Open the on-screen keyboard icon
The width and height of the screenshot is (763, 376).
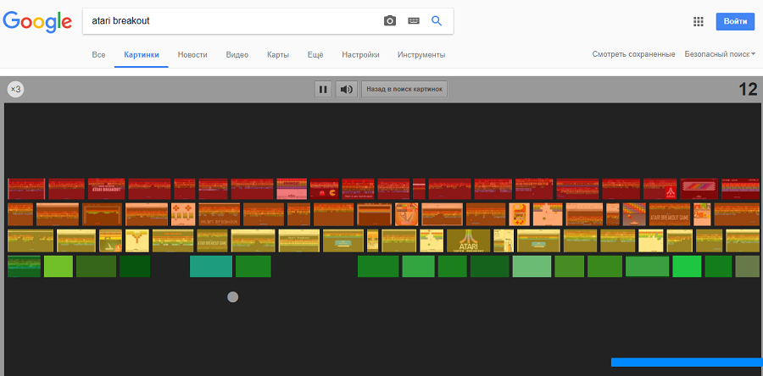pos(414,21)
